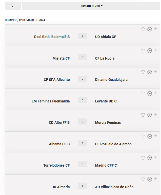Click football icon in EM Féminas Fuensalida row
The width and height of the screenshot is (161, 195).
pos(150,94)
